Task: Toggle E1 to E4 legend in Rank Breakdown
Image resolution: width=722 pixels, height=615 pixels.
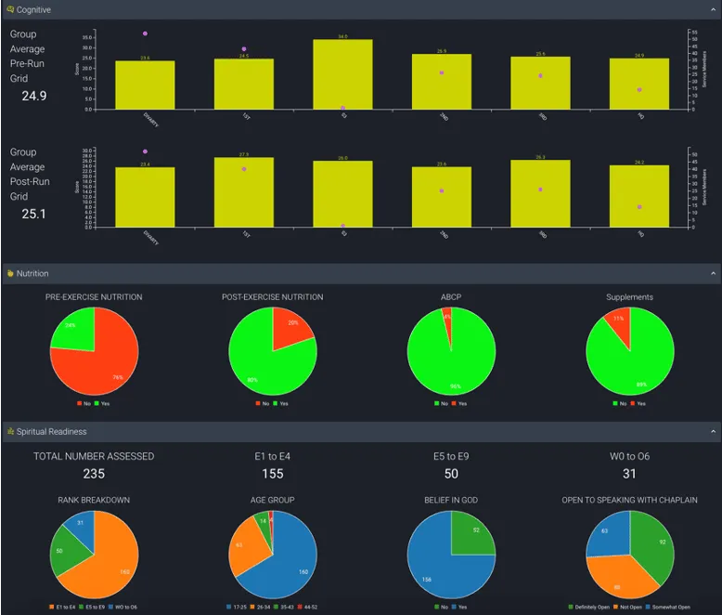Action: [62, 607]
